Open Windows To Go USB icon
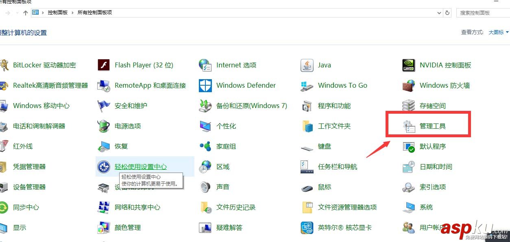 (x=307, y=85)
